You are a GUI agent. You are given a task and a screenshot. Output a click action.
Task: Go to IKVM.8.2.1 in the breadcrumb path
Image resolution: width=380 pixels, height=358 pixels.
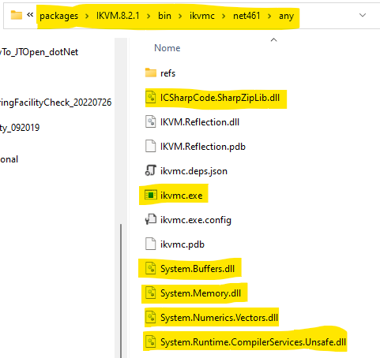(x=118, y=16)
